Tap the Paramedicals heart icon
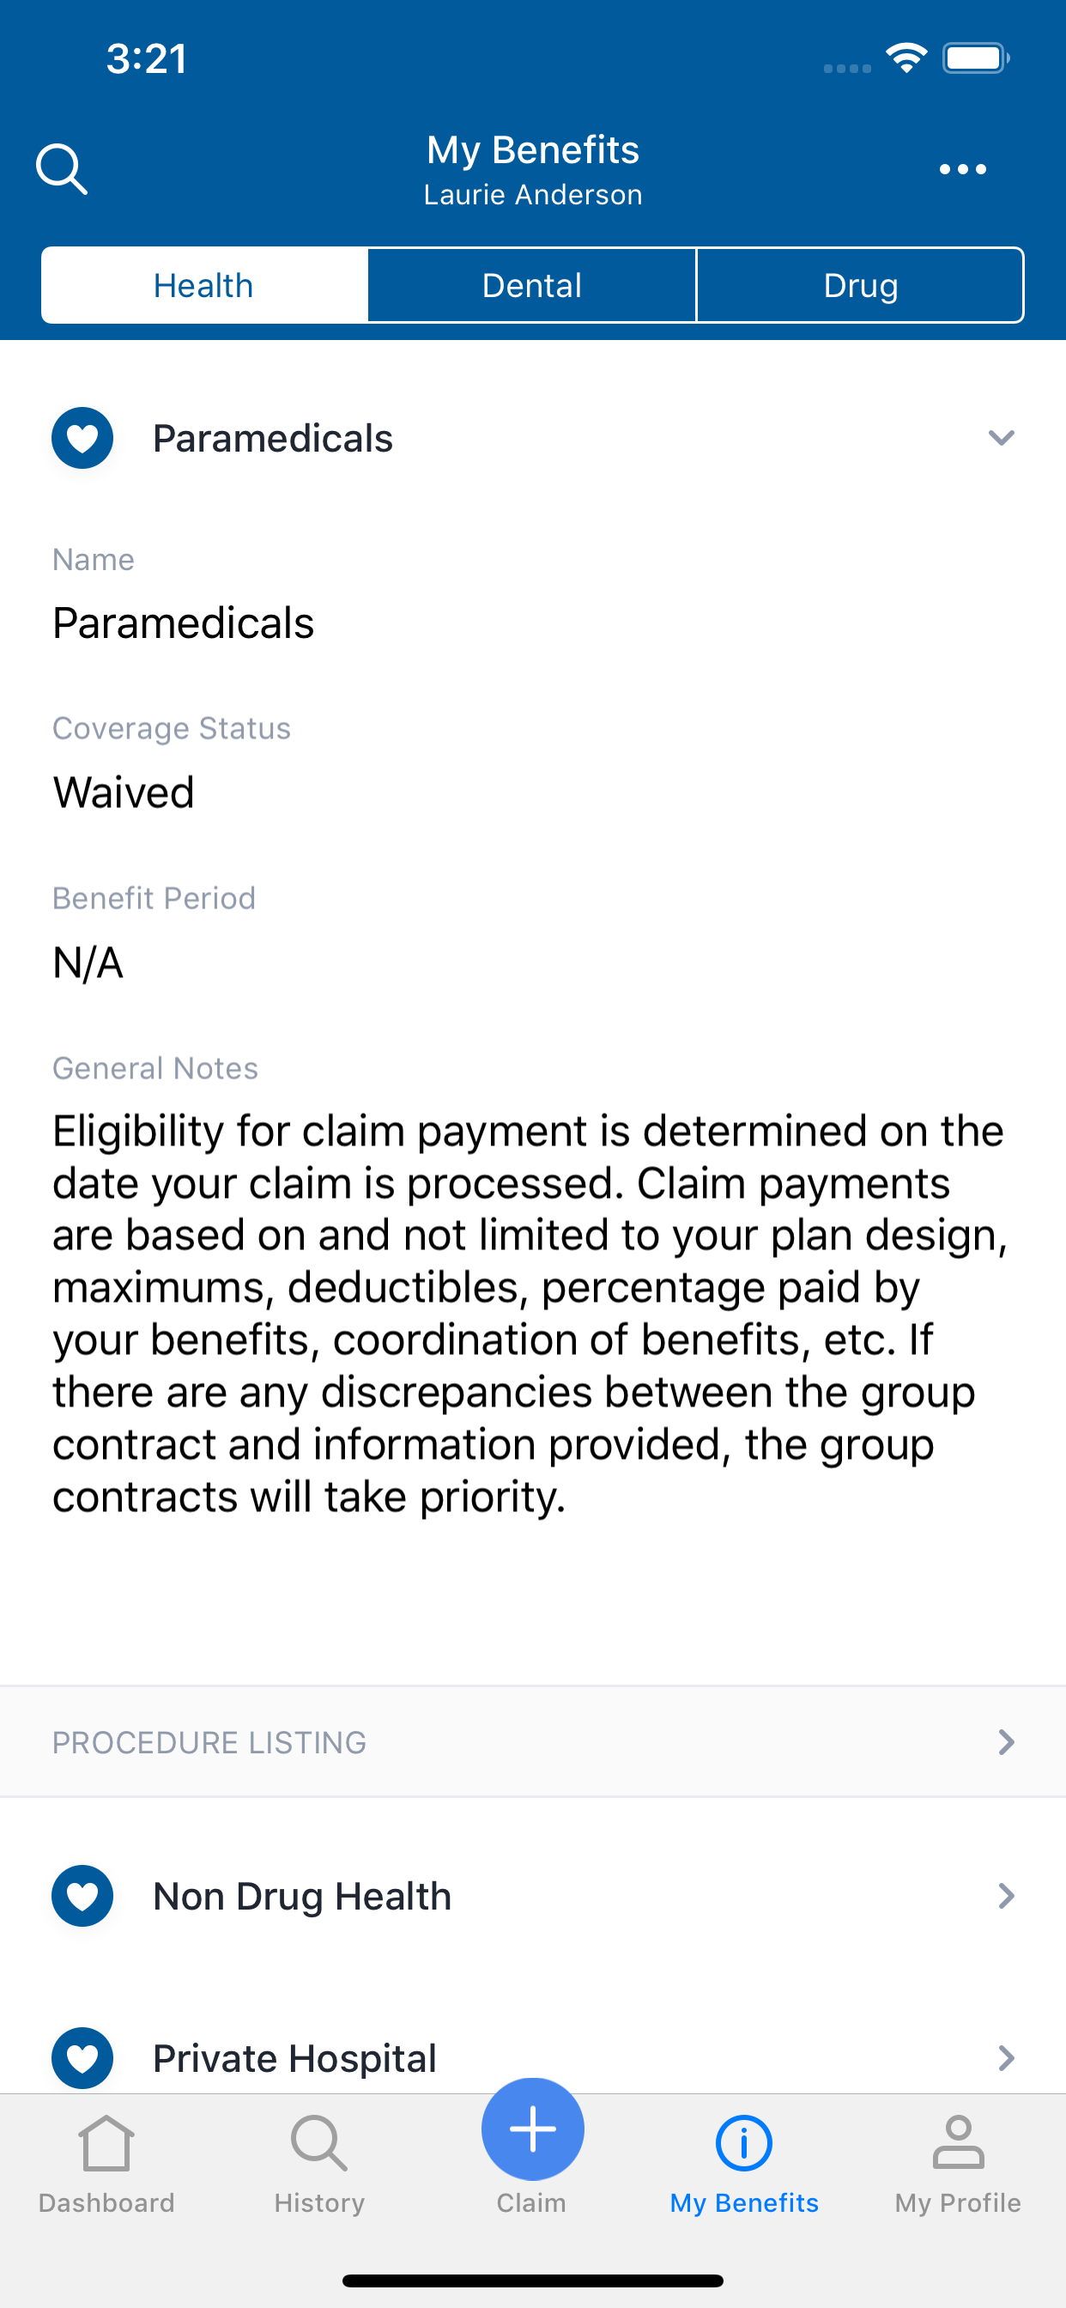 pos(82,438)
